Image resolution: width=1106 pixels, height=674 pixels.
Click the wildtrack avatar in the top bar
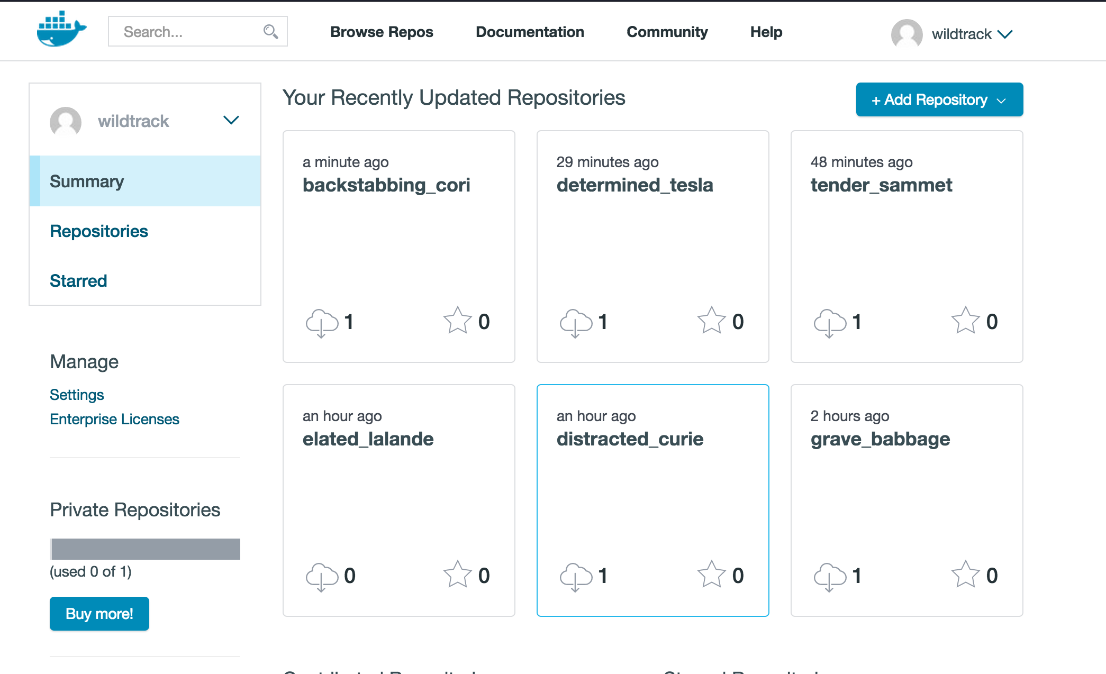[x=906, y=34]
